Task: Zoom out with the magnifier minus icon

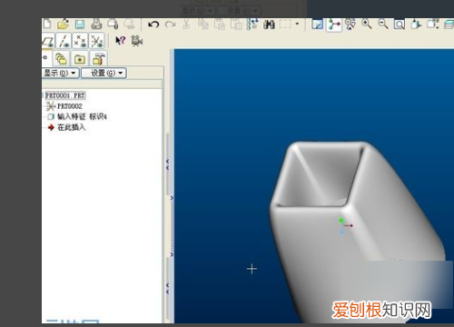Action: click(x=383, y=25)
